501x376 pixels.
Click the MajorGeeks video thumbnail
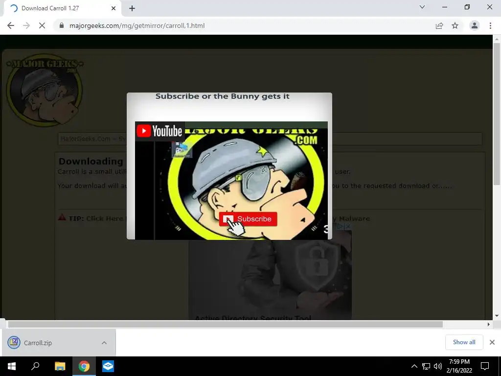pyautogui.click(x=231, y=181)
